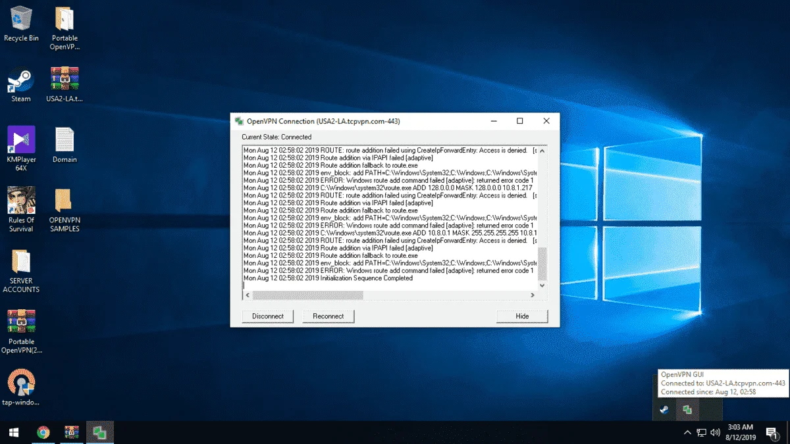Select the SERVER ACCOUNTS folder icon
Viewport: 790px width, 444px height.
(21, 270)
